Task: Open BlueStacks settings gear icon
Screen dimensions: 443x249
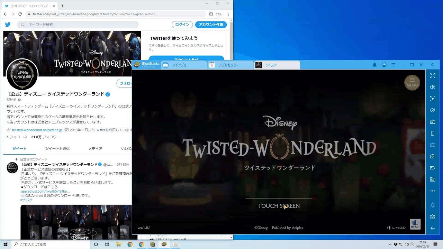Action: (x=432, y=216)
